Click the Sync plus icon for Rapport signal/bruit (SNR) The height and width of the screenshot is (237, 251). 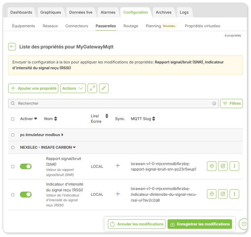[118, 165]
